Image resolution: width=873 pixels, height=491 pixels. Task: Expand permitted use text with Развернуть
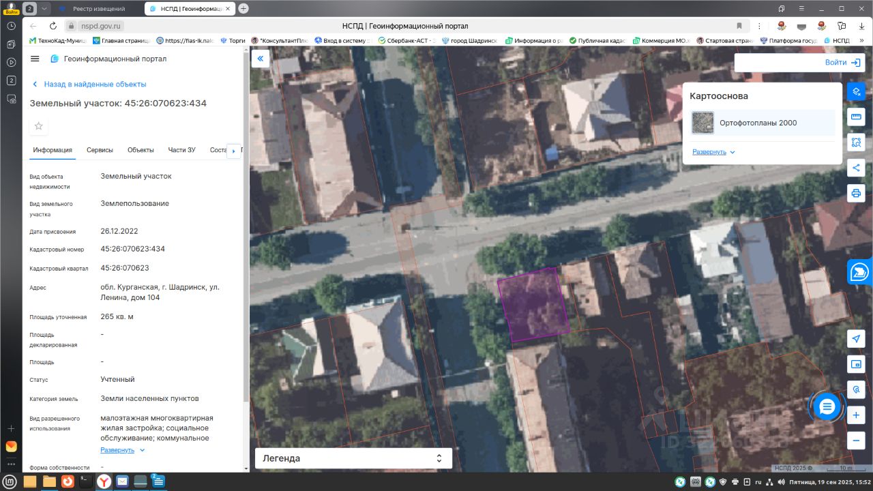tap(123, 450)
